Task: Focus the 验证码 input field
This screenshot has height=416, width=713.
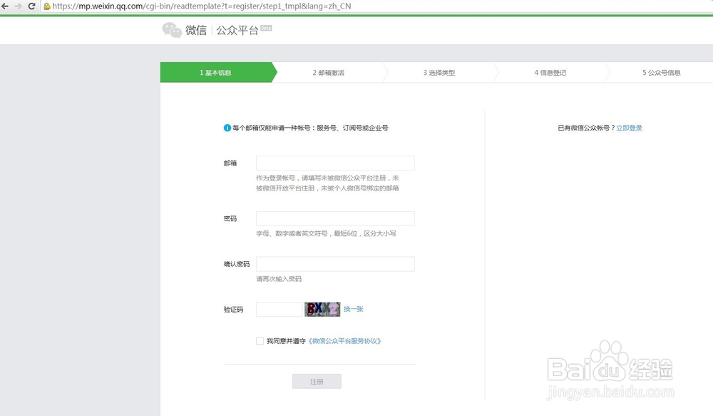Action: (x=279, y=310)
